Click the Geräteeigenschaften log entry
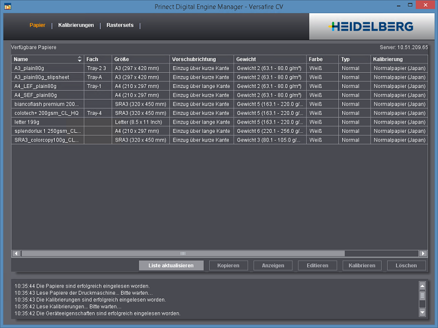This screenshot has height=328, width=438. pos(97,313)
